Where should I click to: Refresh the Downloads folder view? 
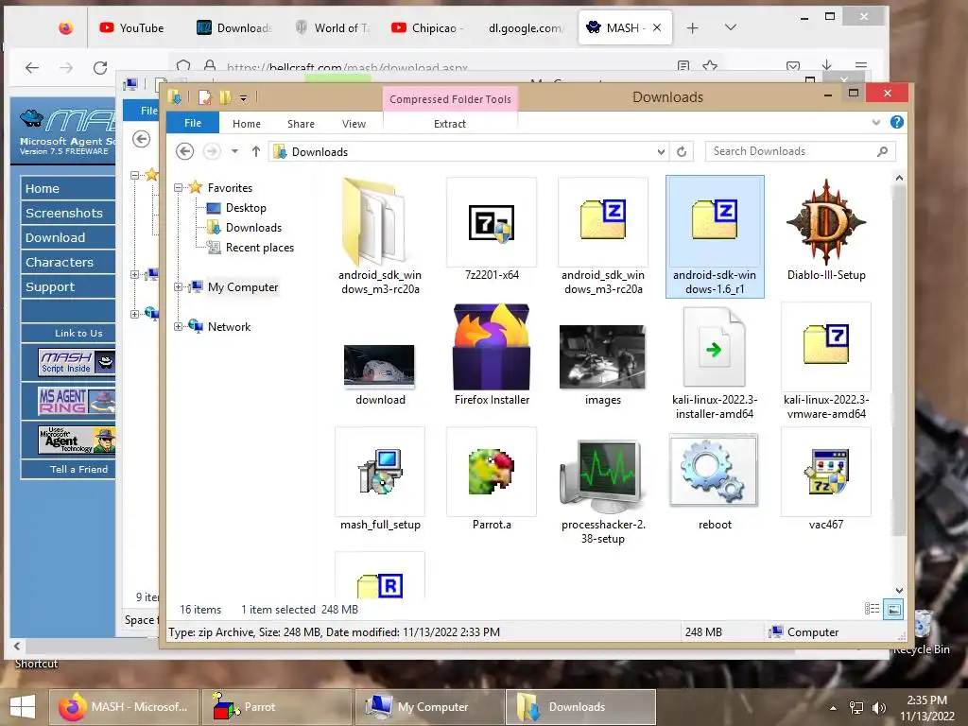[x=682, y=152]
